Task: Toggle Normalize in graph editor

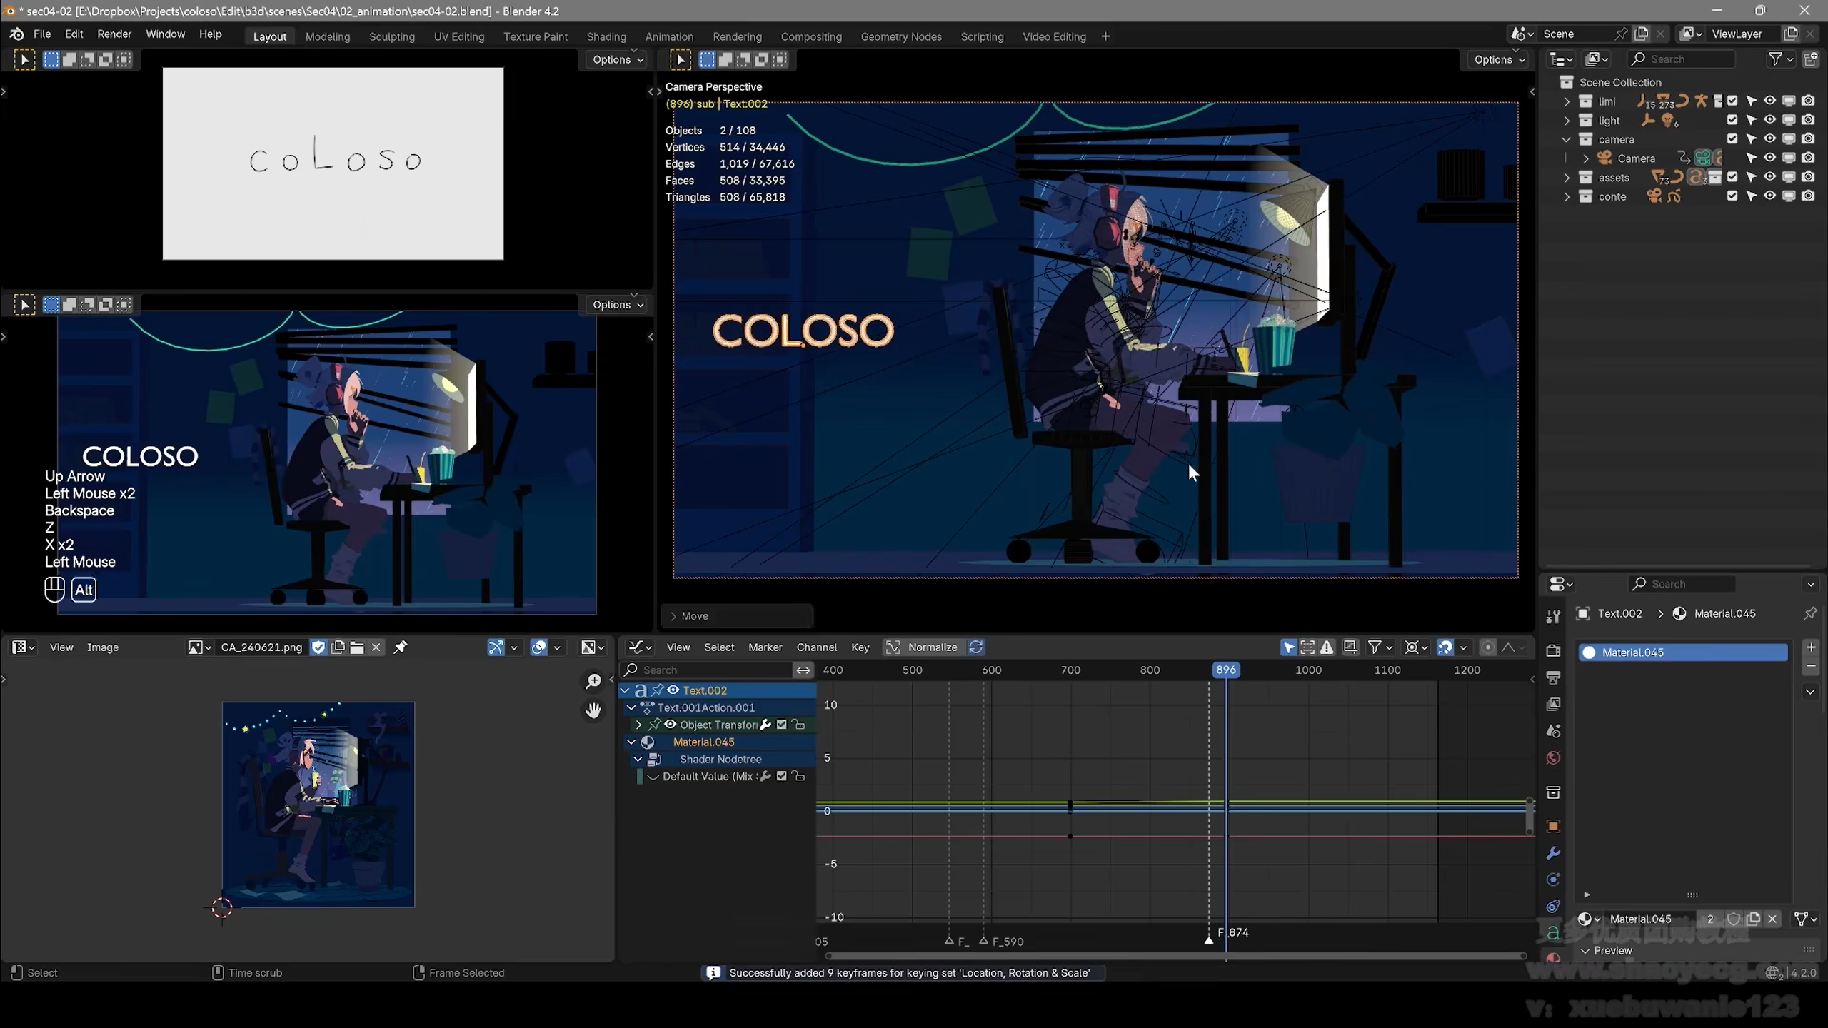Action: click(924, 647)
